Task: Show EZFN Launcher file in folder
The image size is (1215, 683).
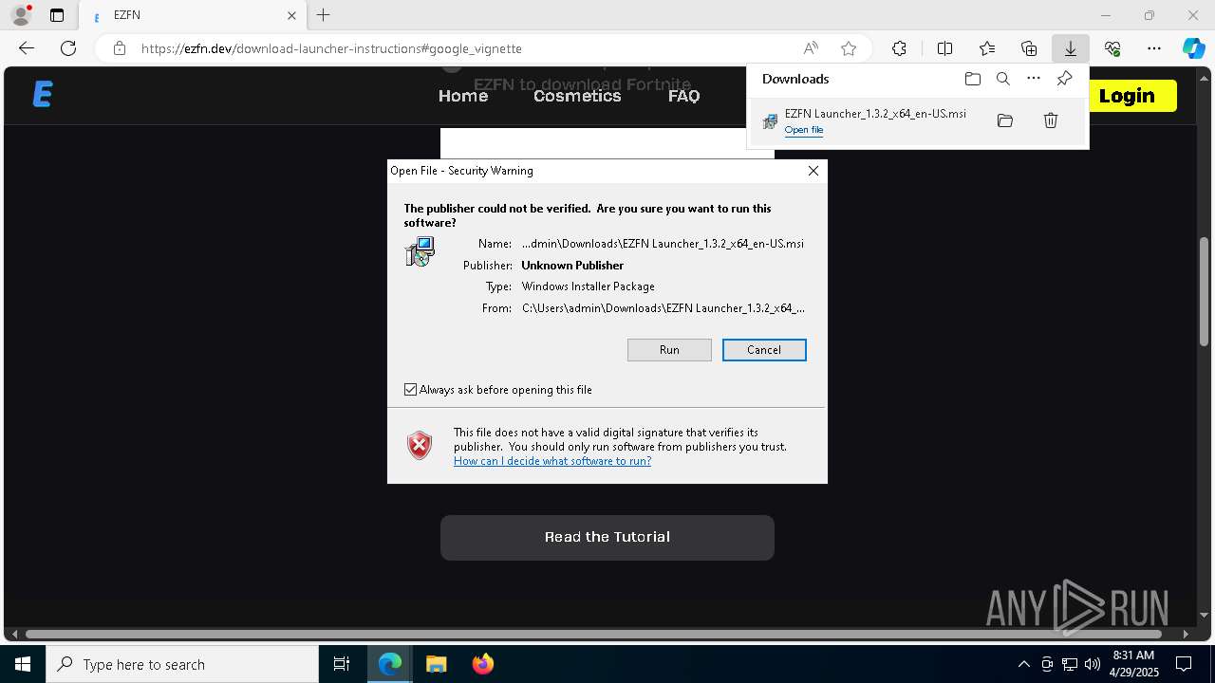Action: [1005, 120]
